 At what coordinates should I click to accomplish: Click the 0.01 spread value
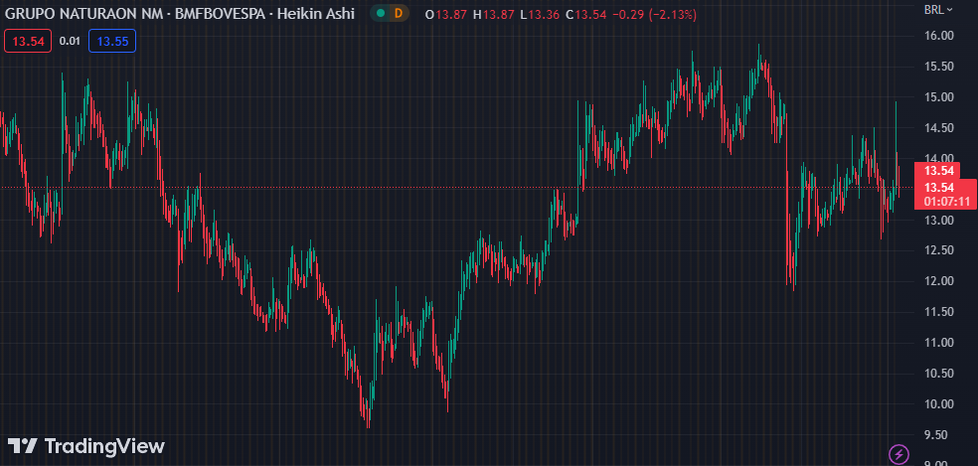coord(70,41)
